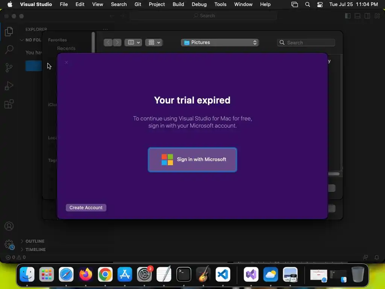Open the Manage settings gear
The height and width of the screenshot is (289, 385).
[x=9, y=245]
